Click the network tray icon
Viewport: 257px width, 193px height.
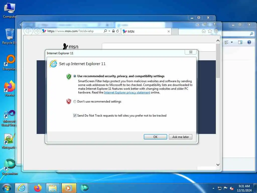(219, 188)
